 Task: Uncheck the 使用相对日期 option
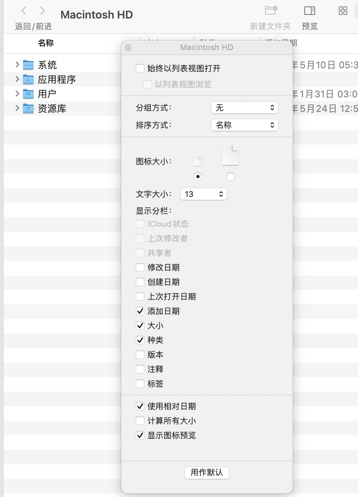[x=140, y=406]
